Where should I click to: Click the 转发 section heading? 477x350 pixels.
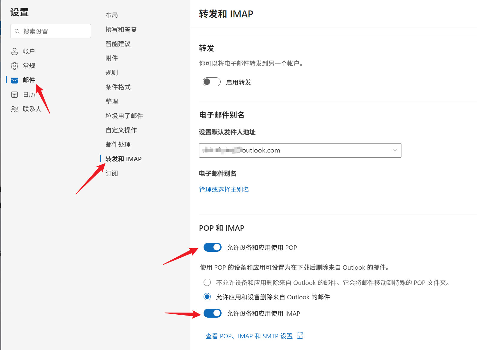tap(207, 48)
